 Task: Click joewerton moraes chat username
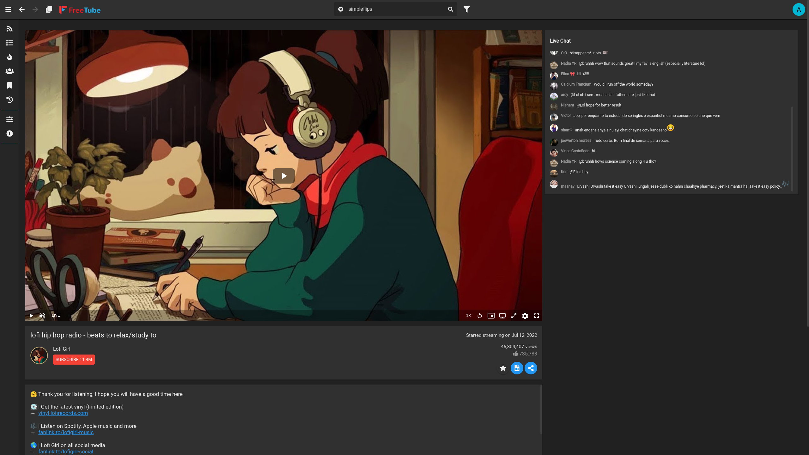(576, 141)
